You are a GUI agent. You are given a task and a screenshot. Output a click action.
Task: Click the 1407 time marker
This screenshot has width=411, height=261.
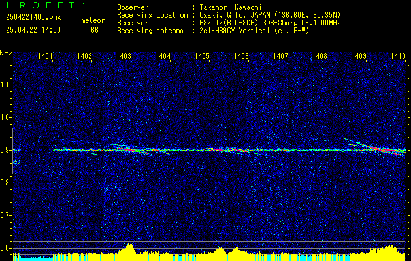[x=280, y=55]
